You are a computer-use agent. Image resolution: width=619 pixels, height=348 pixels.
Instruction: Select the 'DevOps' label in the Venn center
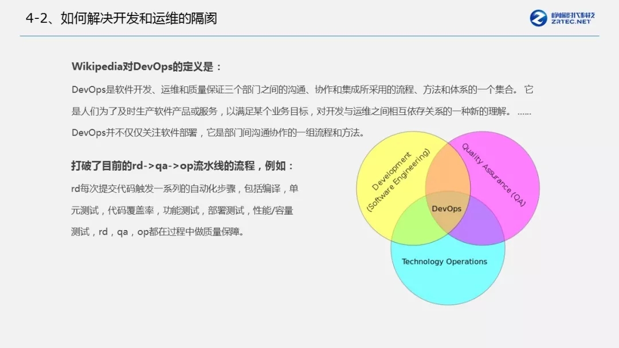(x=446, y=209)
